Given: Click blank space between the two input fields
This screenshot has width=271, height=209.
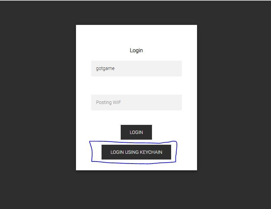Looking at the screenshot, I should (137, 85).
